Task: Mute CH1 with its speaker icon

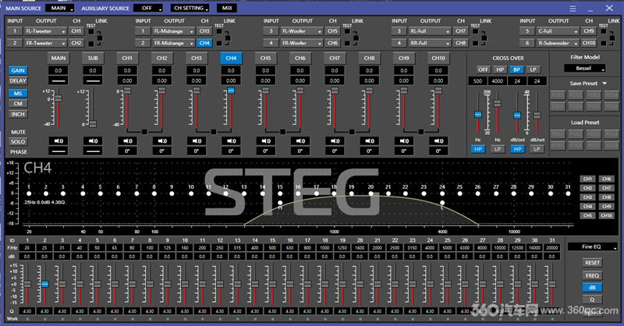Action: tap(127, 141)
